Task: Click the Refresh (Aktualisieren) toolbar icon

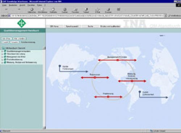Action: click(x=42, y=10)
